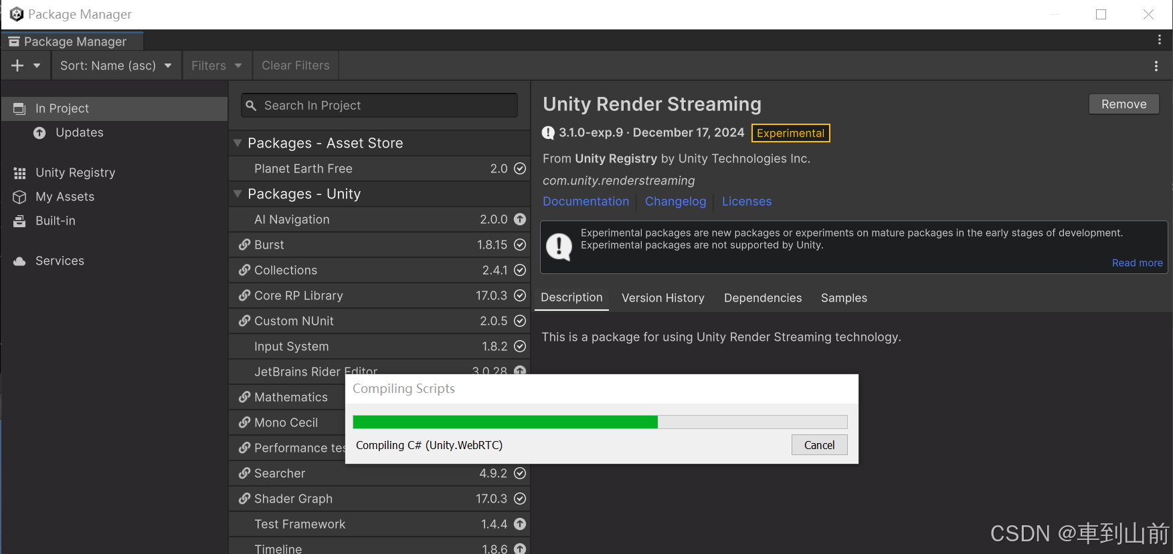Click Core RP Library checkmark icon
1173x554 pixels.
coord(520,295)
